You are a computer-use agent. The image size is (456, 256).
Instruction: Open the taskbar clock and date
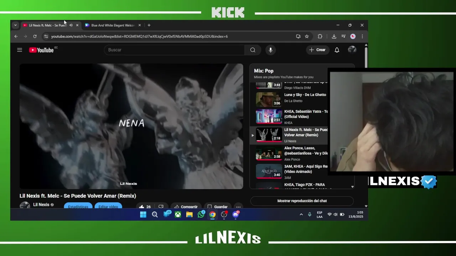356,214
